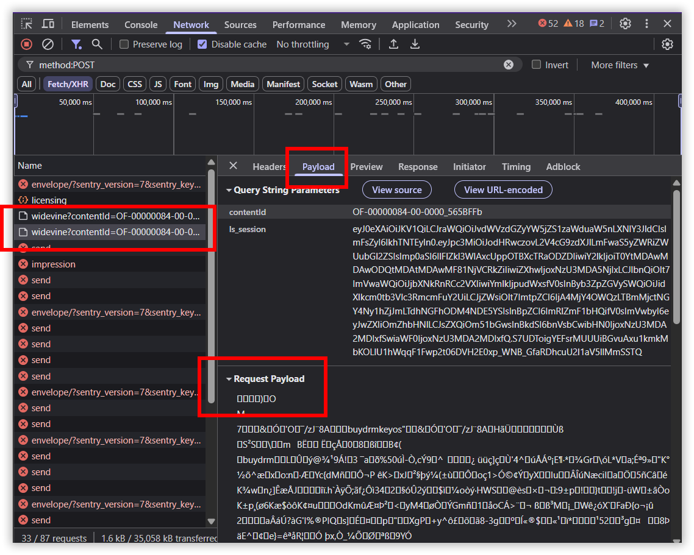The height and width of the screenshot is (555, 694).
Task: Click the View URL-encoded button
Action: pos(503,190)
